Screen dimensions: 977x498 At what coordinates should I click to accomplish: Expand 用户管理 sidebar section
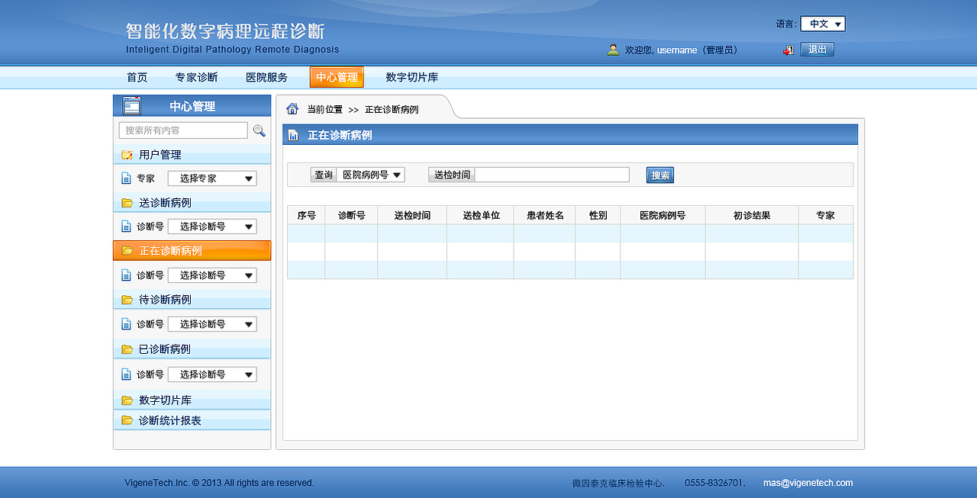[x=192, y=155]
